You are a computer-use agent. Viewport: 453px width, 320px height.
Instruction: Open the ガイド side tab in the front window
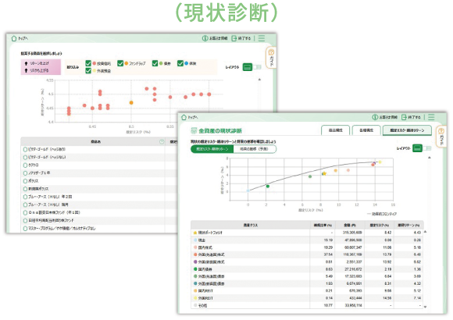[x=441, y=137]
